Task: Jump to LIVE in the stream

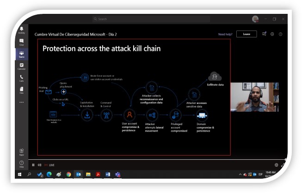Action: pos(50,165)
